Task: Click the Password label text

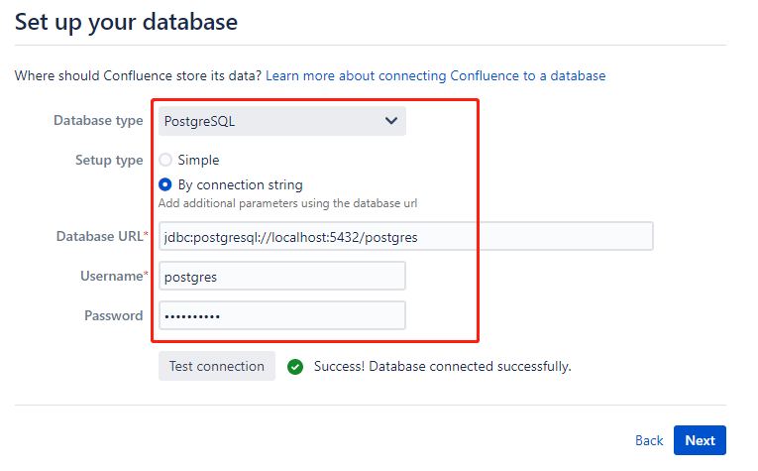Action: point(113,315)
